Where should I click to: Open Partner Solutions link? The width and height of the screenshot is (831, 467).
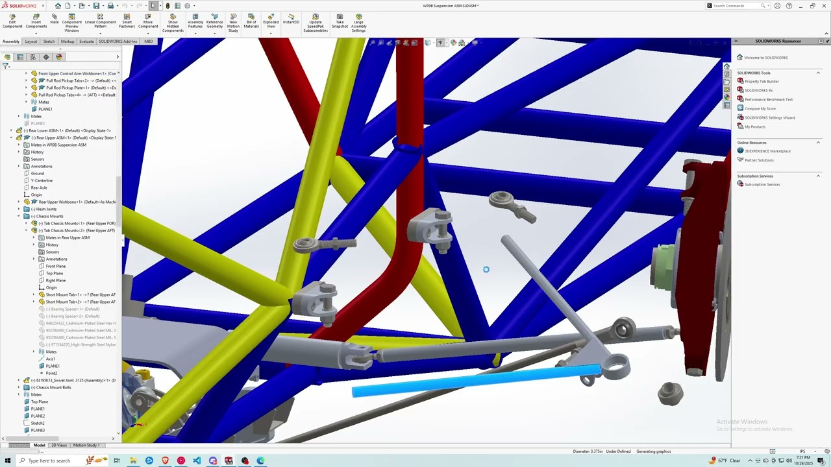pos(756,160)
